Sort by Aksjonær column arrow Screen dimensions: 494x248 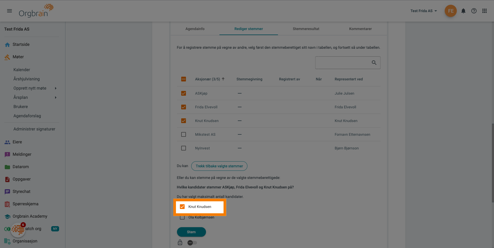223,79
